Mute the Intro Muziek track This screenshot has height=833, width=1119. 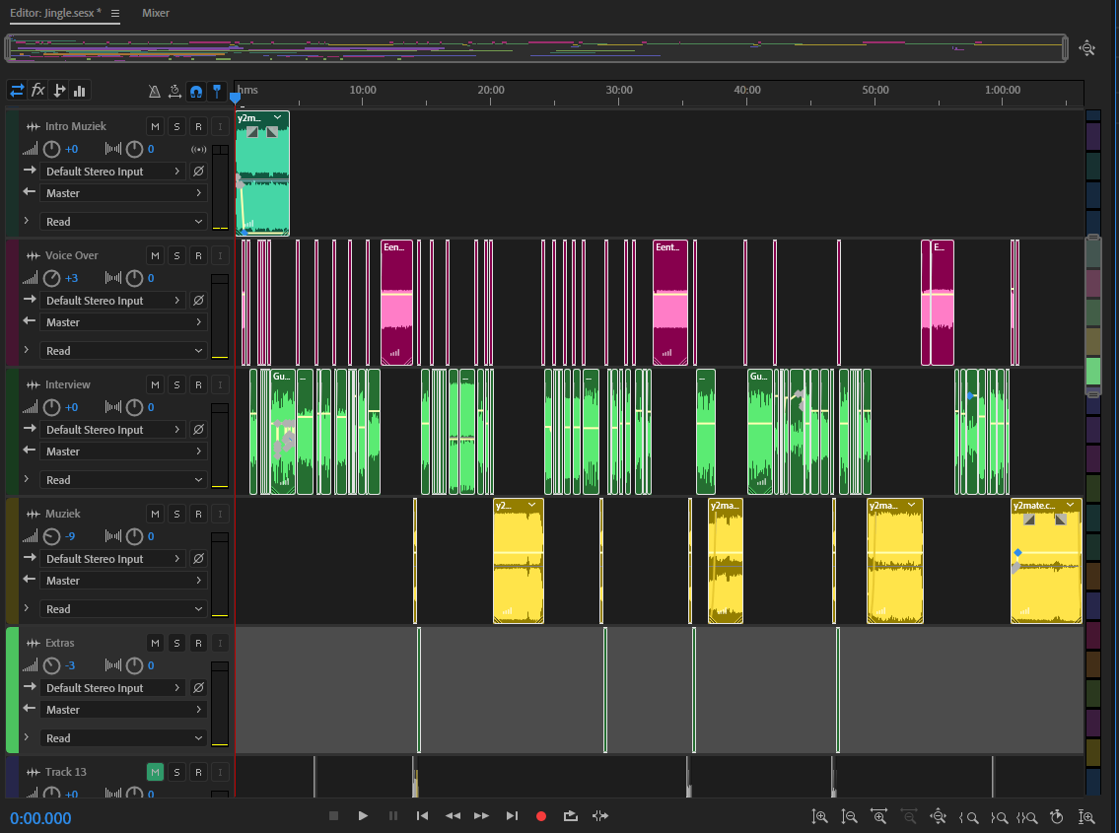coord(155,126)
